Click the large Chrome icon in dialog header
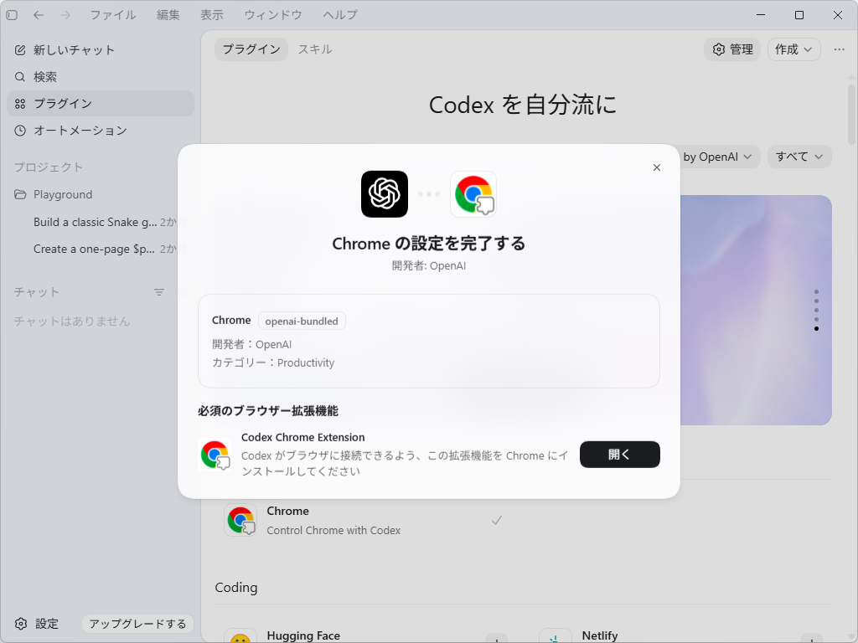858x643 pixels. pos(473,194)
